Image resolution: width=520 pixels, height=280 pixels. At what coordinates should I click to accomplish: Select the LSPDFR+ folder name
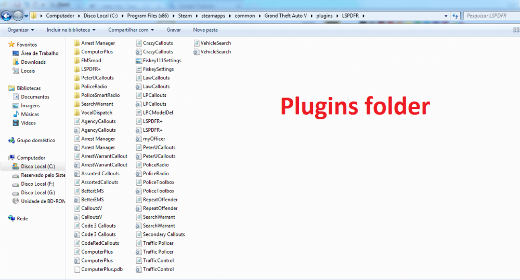pyautogui.click(x=91, y=69)
